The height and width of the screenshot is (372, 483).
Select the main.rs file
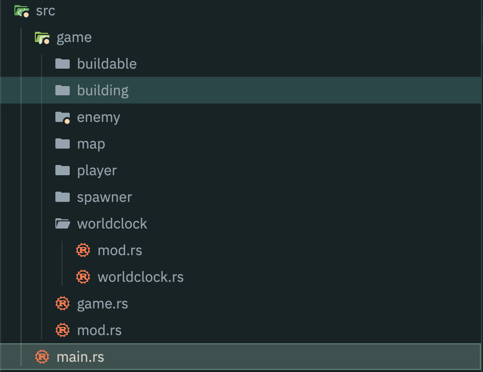[x=80, y=357]
